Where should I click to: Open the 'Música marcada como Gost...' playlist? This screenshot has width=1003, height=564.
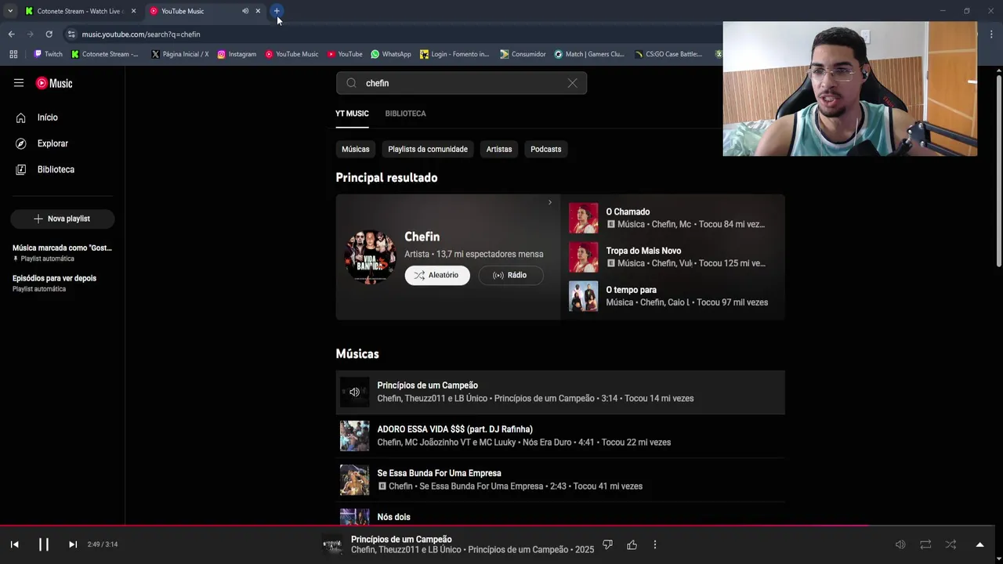[x=63, y=252]
